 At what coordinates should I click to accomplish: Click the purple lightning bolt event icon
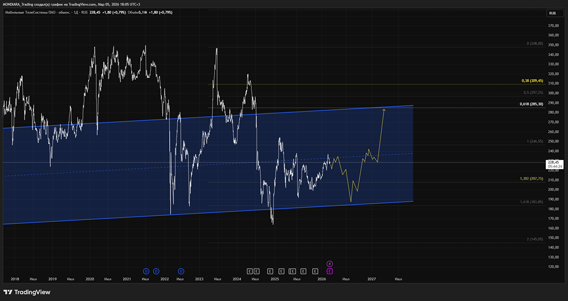[x=329, y=264]
